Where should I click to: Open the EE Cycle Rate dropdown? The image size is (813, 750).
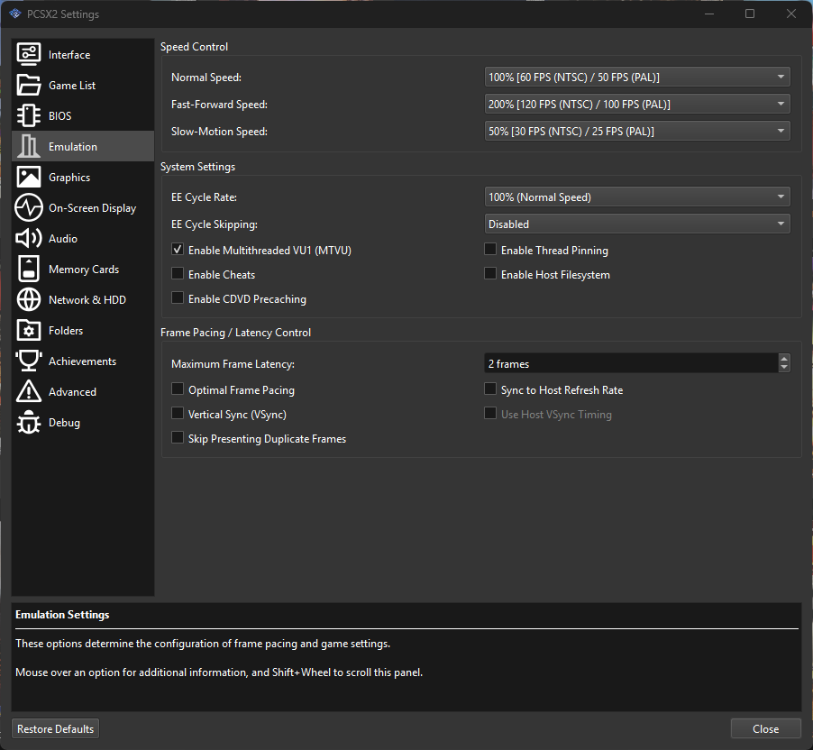(637, 197)
